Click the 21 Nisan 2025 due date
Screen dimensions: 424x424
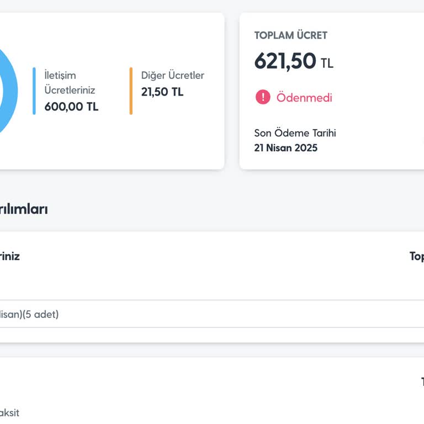point(285,148)
